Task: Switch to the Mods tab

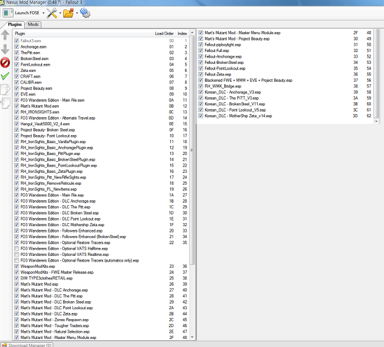Action: (33, 25)
